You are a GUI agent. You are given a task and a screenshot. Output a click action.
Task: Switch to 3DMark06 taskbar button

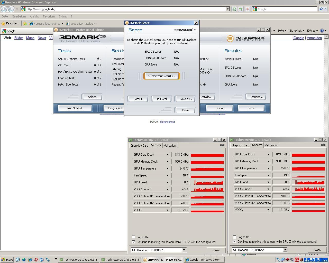click(x=162, y=260)
